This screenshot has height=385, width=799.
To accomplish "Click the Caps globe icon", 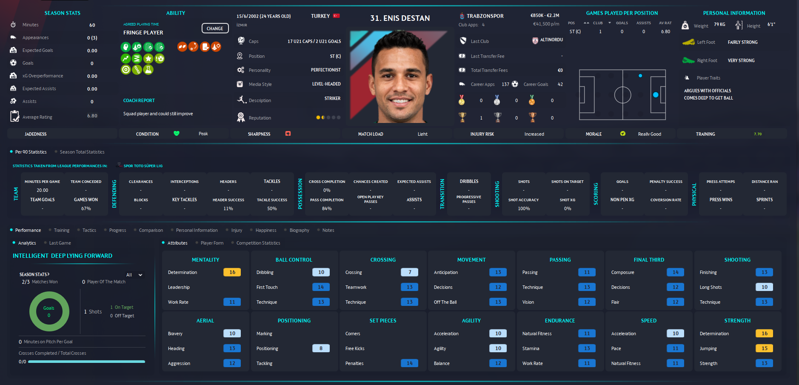I will click(241, 40).
